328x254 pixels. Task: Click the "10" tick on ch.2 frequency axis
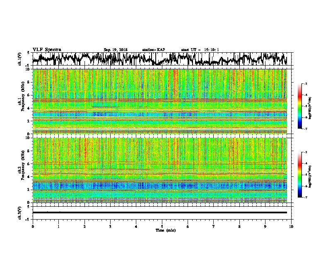click(28, 138)
